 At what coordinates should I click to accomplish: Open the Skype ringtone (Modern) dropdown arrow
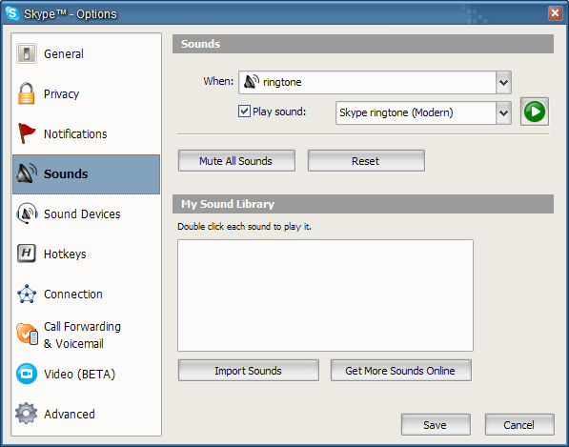click(x=503, y=112)
